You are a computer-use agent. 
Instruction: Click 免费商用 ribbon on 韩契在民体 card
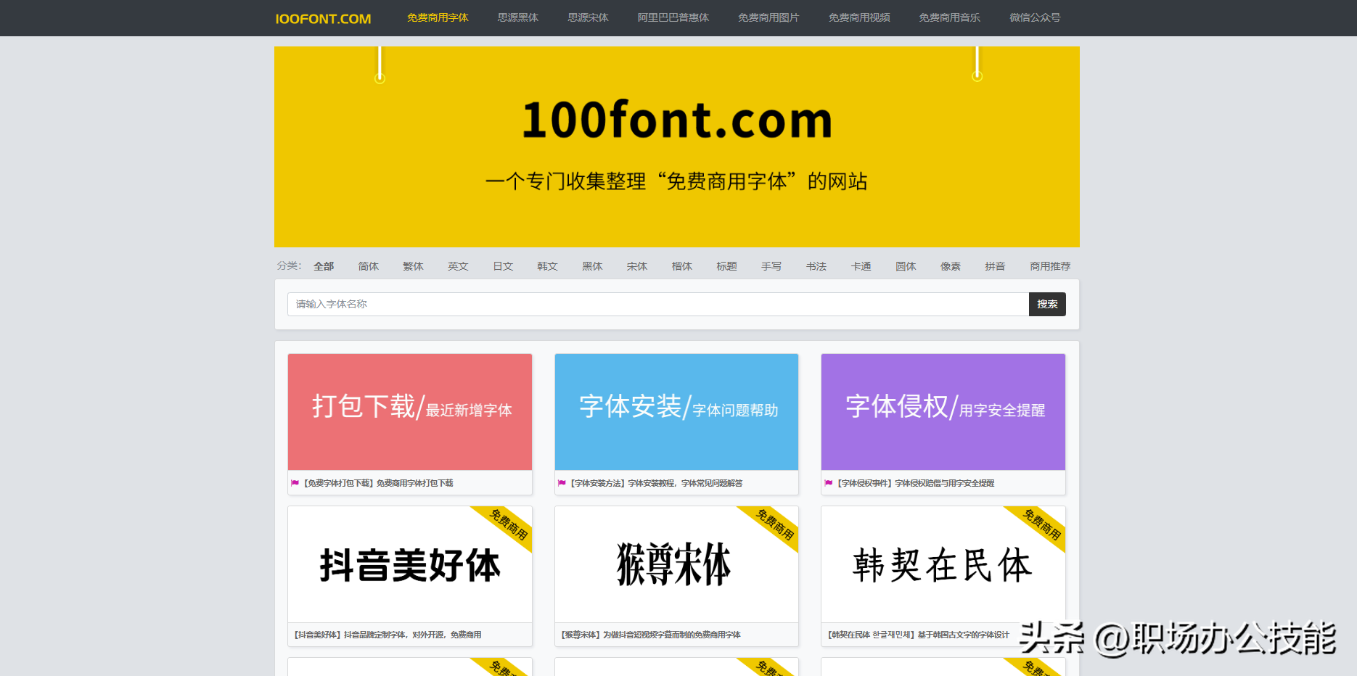pos(1041,524)
